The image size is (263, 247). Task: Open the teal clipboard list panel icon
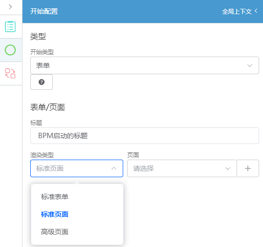pyautogui.click(x=10, y=26)
